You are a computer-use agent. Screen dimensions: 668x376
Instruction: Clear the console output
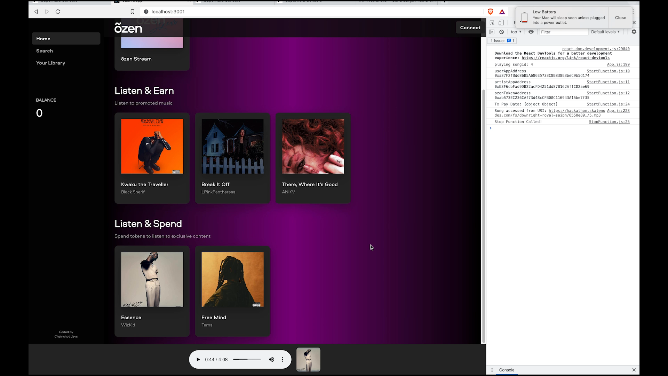click(x=501, y=32)
